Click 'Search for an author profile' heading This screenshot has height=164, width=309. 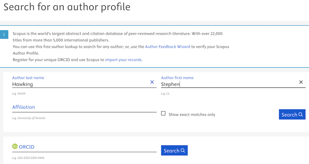click(67, 7)
